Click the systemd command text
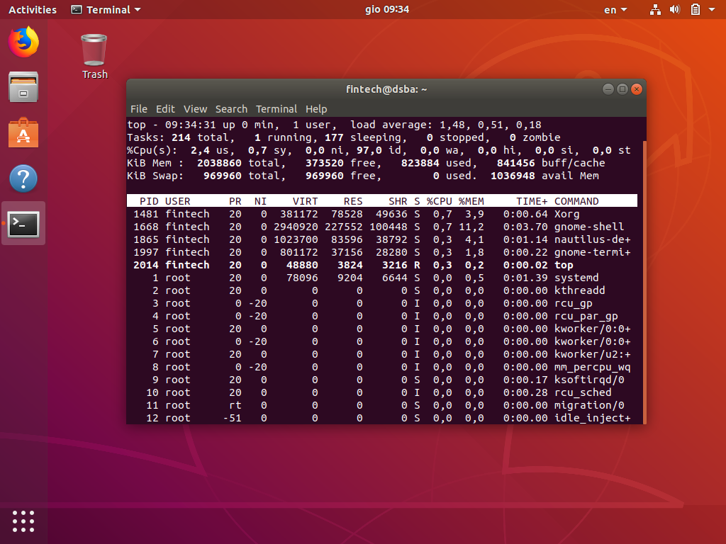 tap(576, 278)
